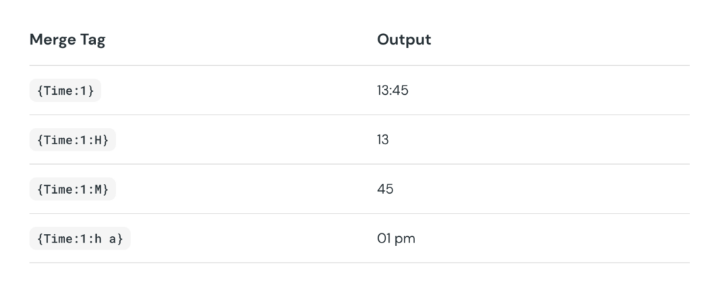Click the divider line beneath the {Time:1} row
Screen dimensions: 724x297
click(x=359, y=115)
